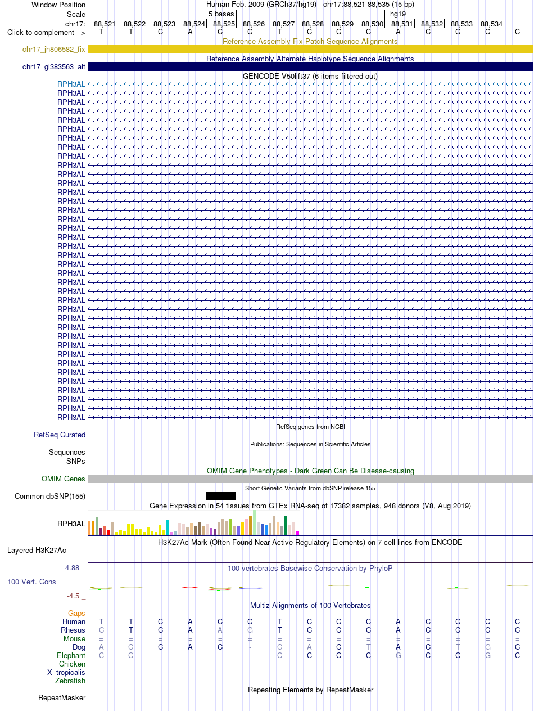
Task: Click the 'SNPs' track label
Action: point(76,460)
